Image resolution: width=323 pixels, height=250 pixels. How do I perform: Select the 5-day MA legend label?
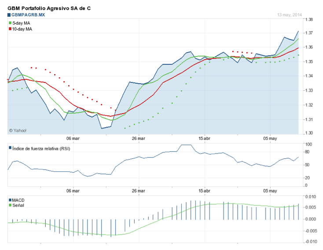point(21,23)
